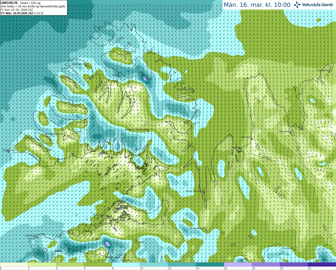This screenshot has width=336, height=270.
Task: Click the Bíldudalsflugvöllur station label
Action: click(55, 134)
